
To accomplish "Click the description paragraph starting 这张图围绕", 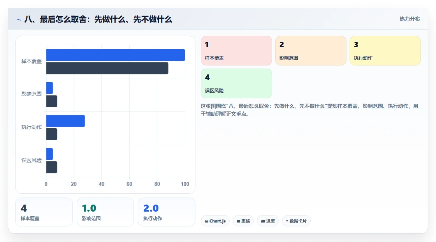I will (x=309, y=110).
